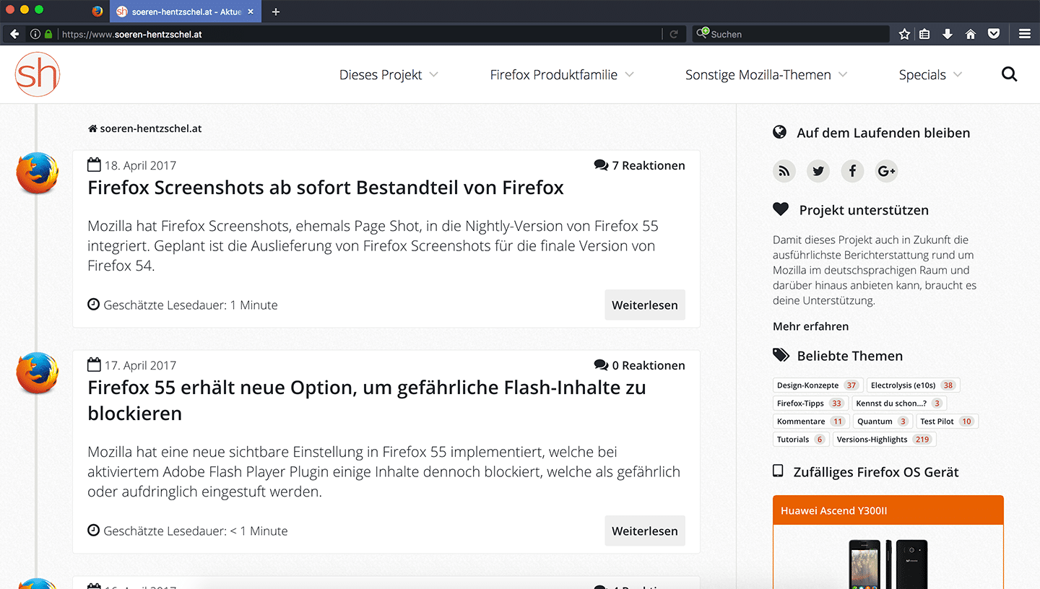The image size is (1040, 589).
Task: Select the Versions-Highlights tag
Action: 883,440
